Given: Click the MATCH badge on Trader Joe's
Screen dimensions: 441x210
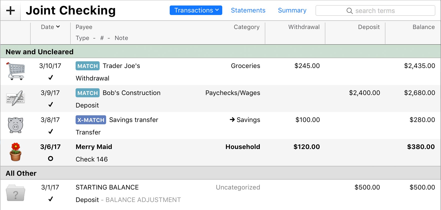Looking at the screenshot, I should pos(87,66).
